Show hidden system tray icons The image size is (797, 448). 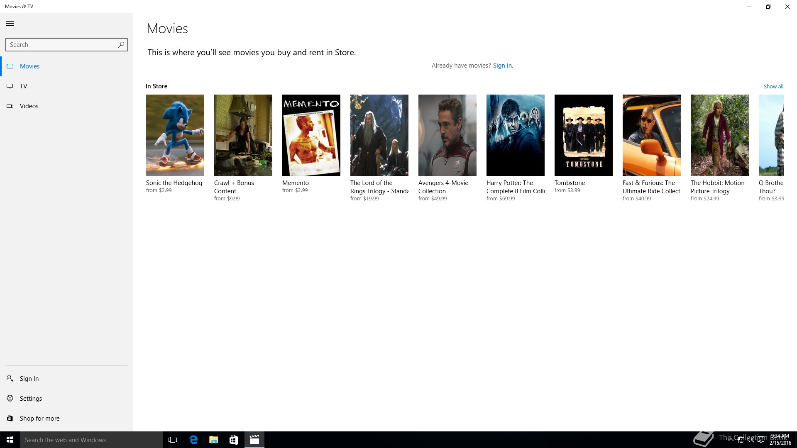point(731,440)
